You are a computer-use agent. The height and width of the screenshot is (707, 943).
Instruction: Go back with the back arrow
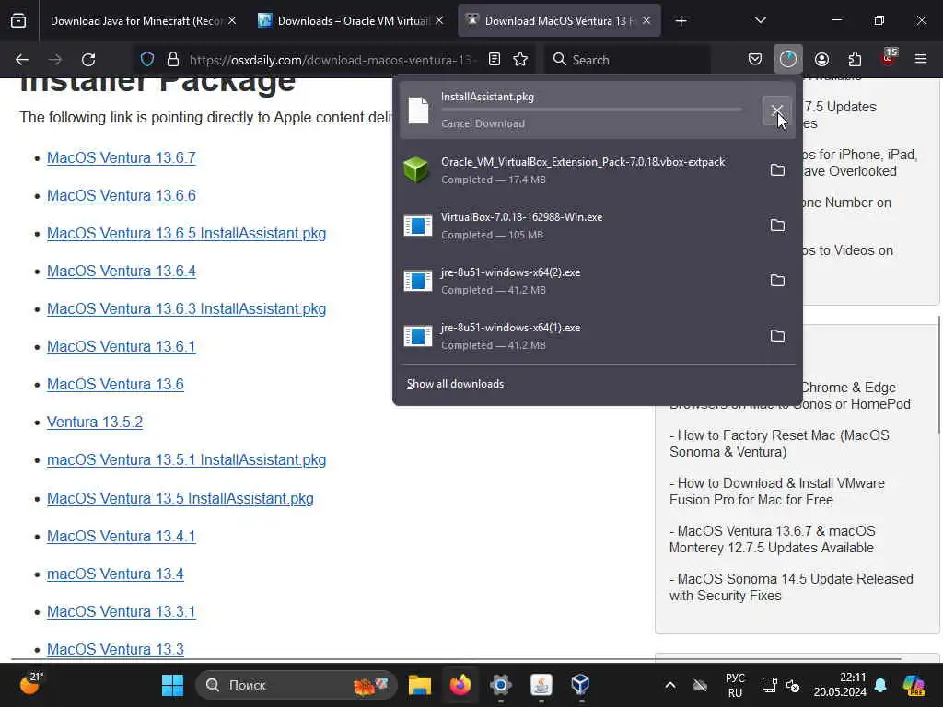click(22, 60)
